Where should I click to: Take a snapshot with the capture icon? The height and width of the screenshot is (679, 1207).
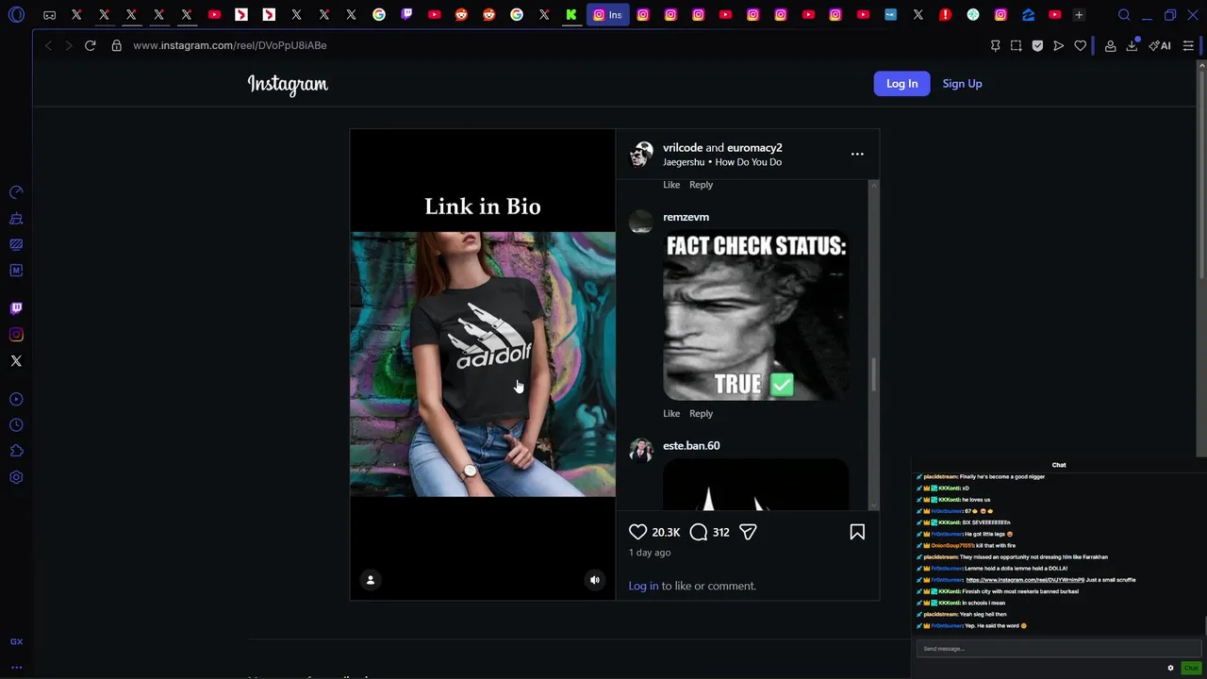pos(1017,45)
